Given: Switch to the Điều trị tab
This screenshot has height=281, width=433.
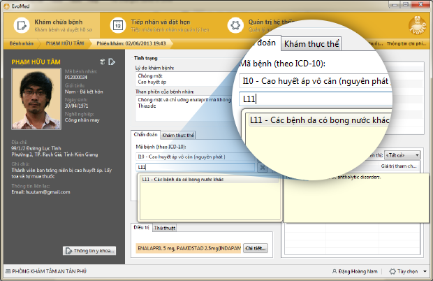Looking at the screenshot, I should 141,227.
